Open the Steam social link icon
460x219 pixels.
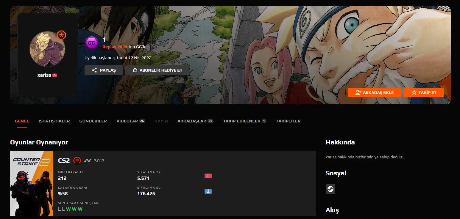coord(330,189)
